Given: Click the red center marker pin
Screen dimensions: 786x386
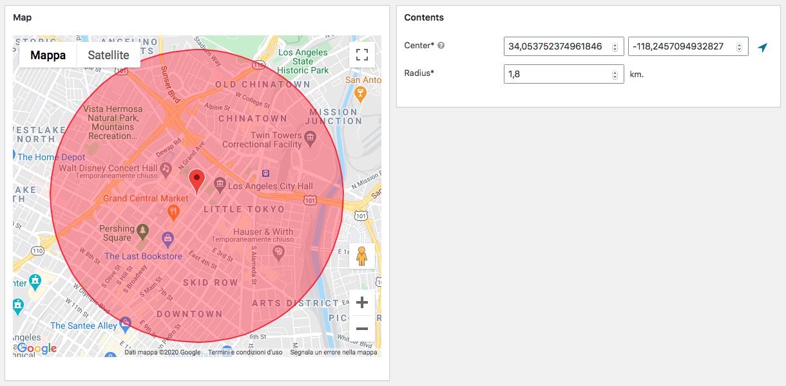Looking at the screenshot, I should coord(196,181).
